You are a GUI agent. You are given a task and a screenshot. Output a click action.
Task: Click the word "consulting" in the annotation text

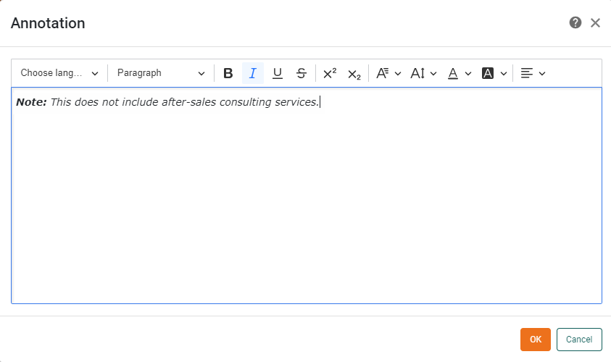[245, 102]
